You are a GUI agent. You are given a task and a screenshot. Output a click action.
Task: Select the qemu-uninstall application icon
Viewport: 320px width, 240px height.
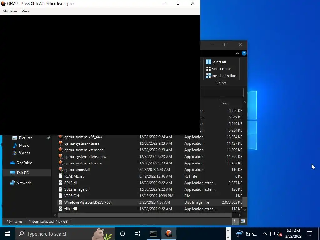[x=61, y=169]
